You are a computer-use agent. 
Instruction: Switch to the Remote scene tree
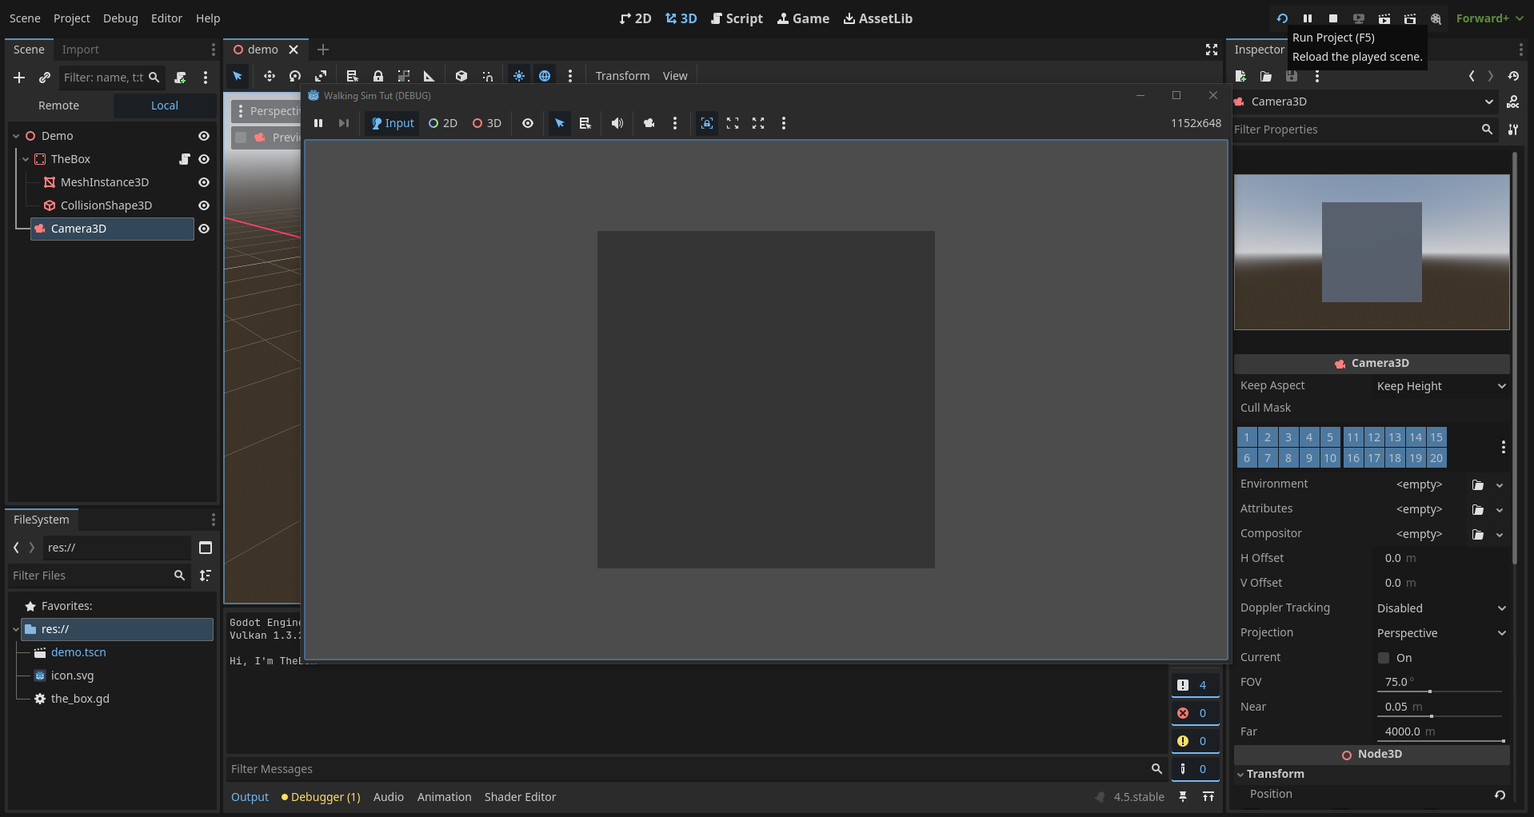click(x=58, y=106)
